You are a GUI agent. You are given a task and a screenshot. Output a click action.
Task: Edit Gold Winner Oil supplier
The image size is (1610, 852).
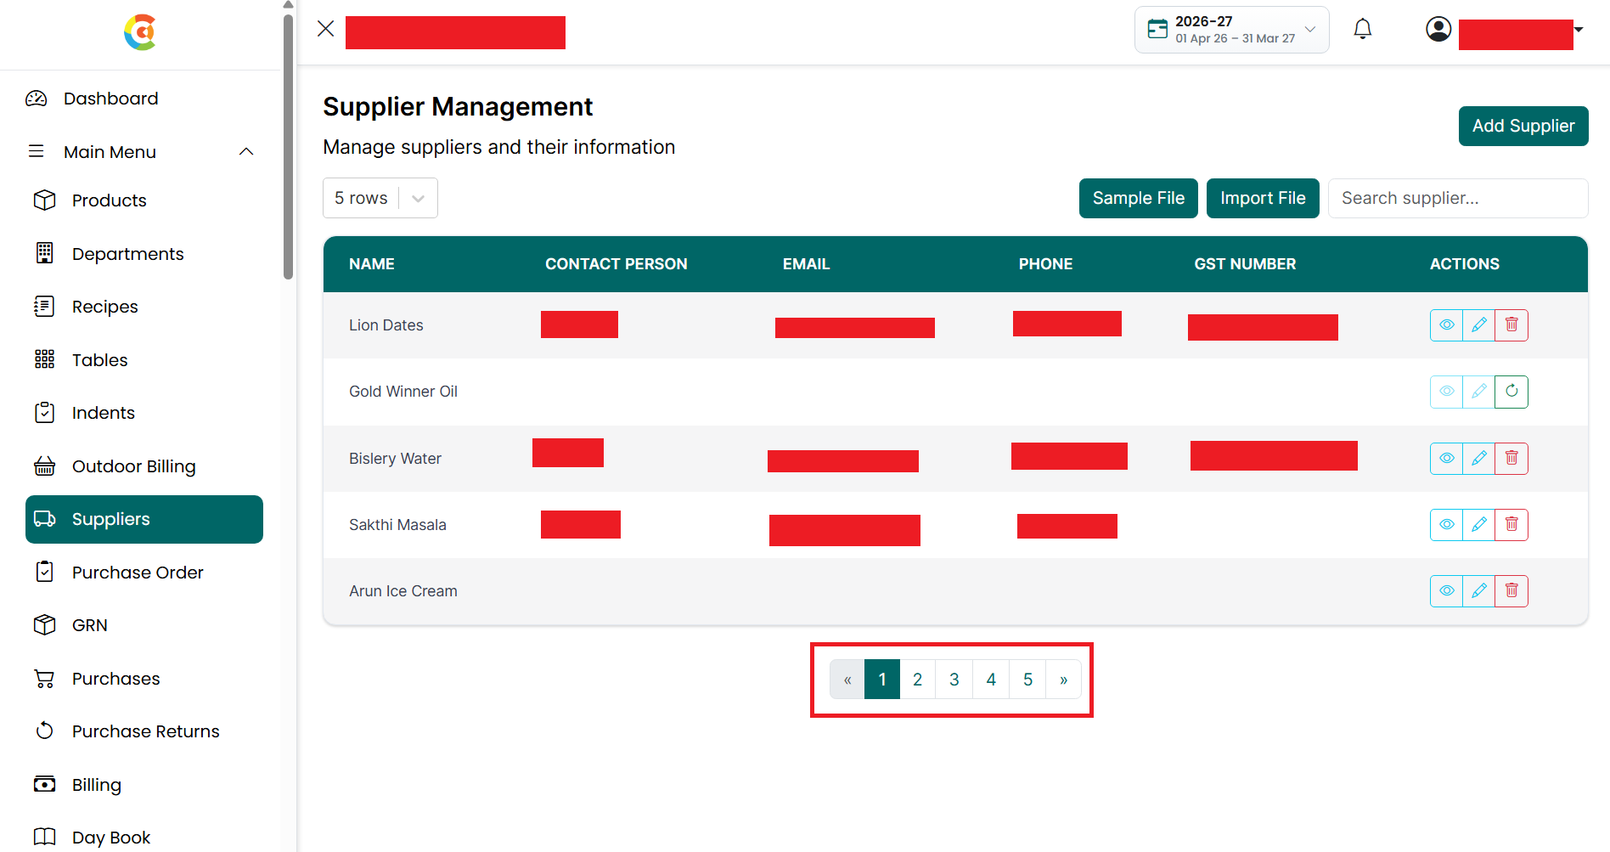[x=1478, y=392]
